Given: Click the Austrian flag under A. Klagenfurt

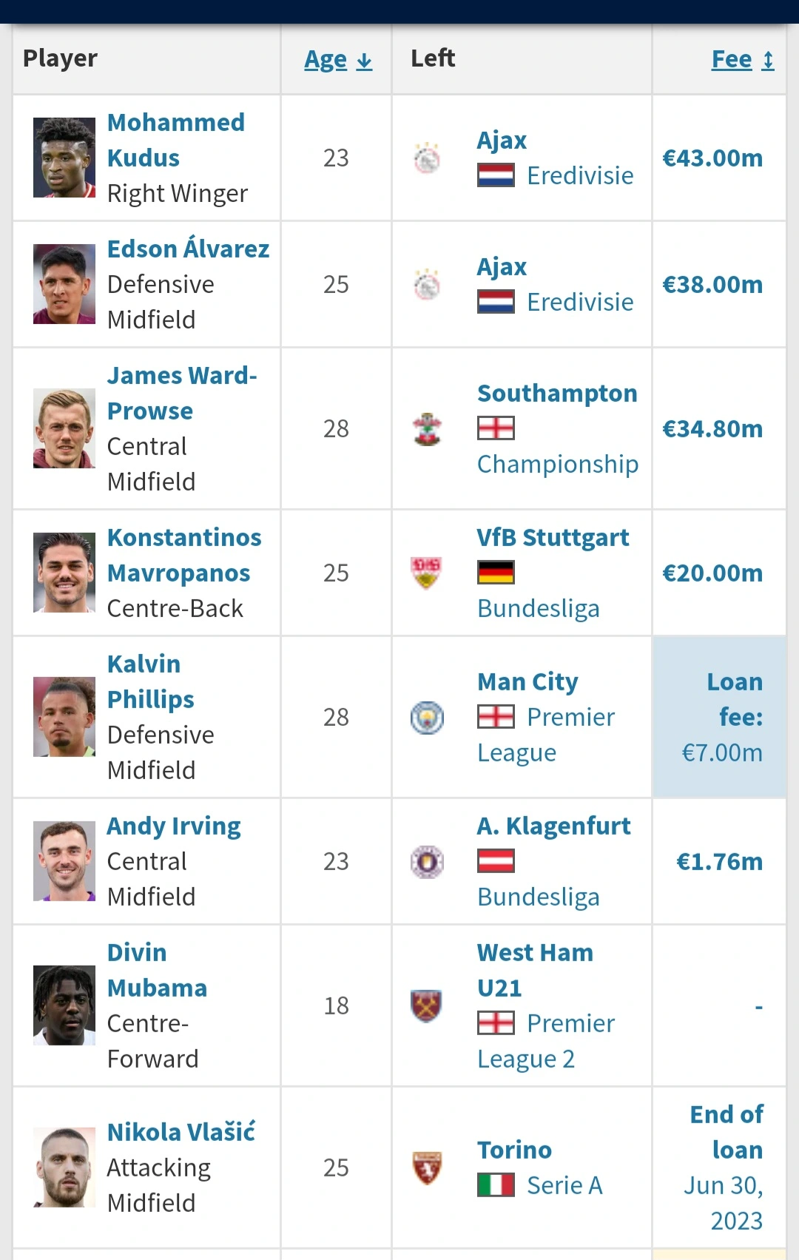Looking at the screenshot, I should pos(496,861).
